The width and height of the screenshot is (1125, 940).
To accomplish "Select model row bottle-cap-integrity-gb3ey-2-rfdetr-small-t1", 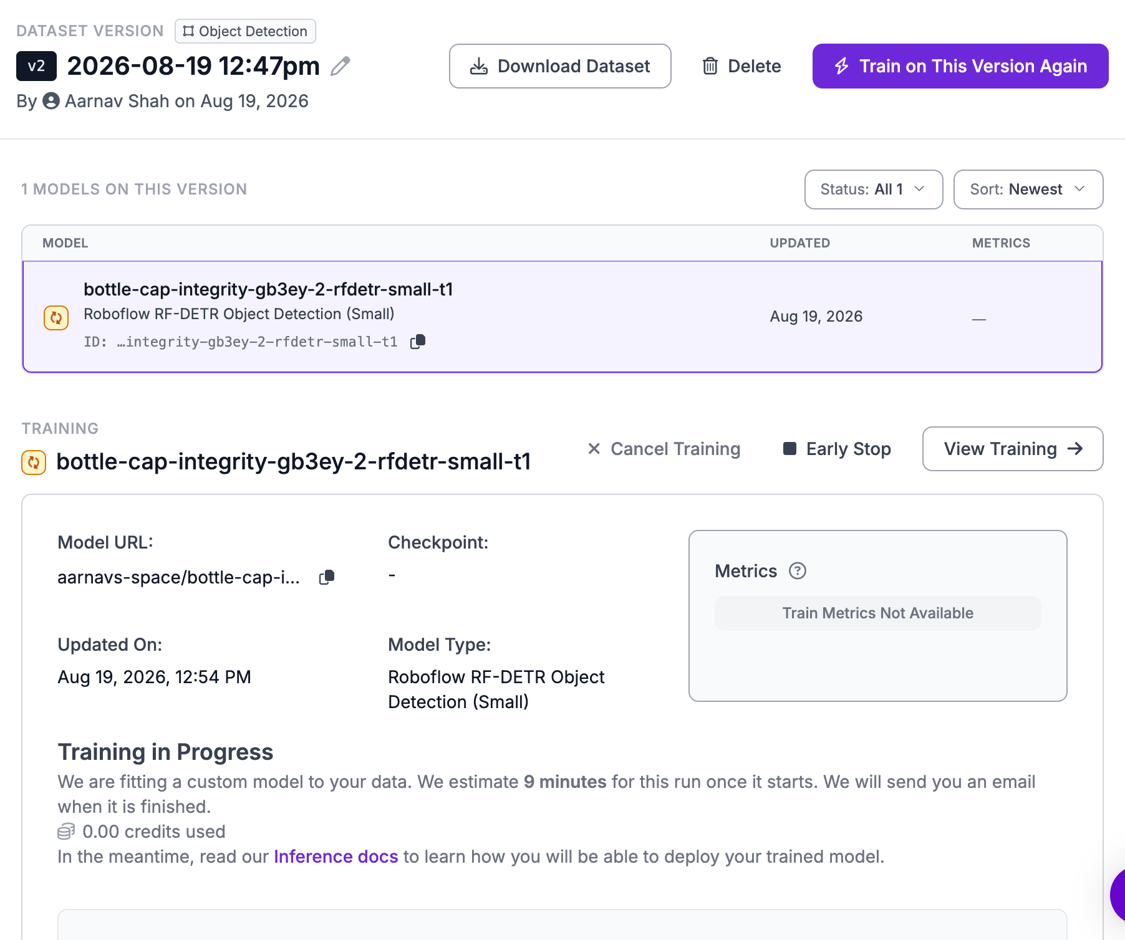I will point(562,317).
